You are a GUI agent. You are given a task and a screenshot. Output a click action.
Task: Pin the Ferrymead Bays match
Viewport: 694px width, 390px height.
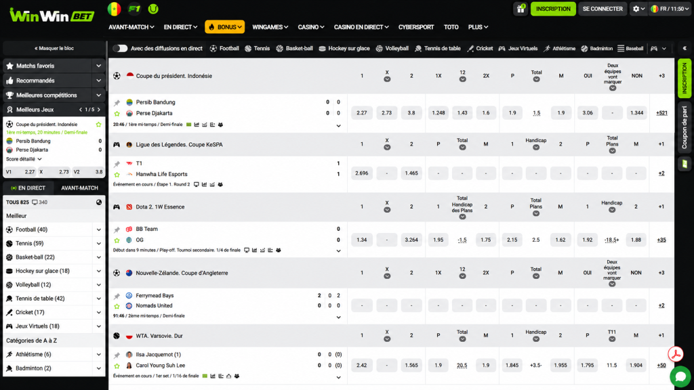(x=117, y=296)
